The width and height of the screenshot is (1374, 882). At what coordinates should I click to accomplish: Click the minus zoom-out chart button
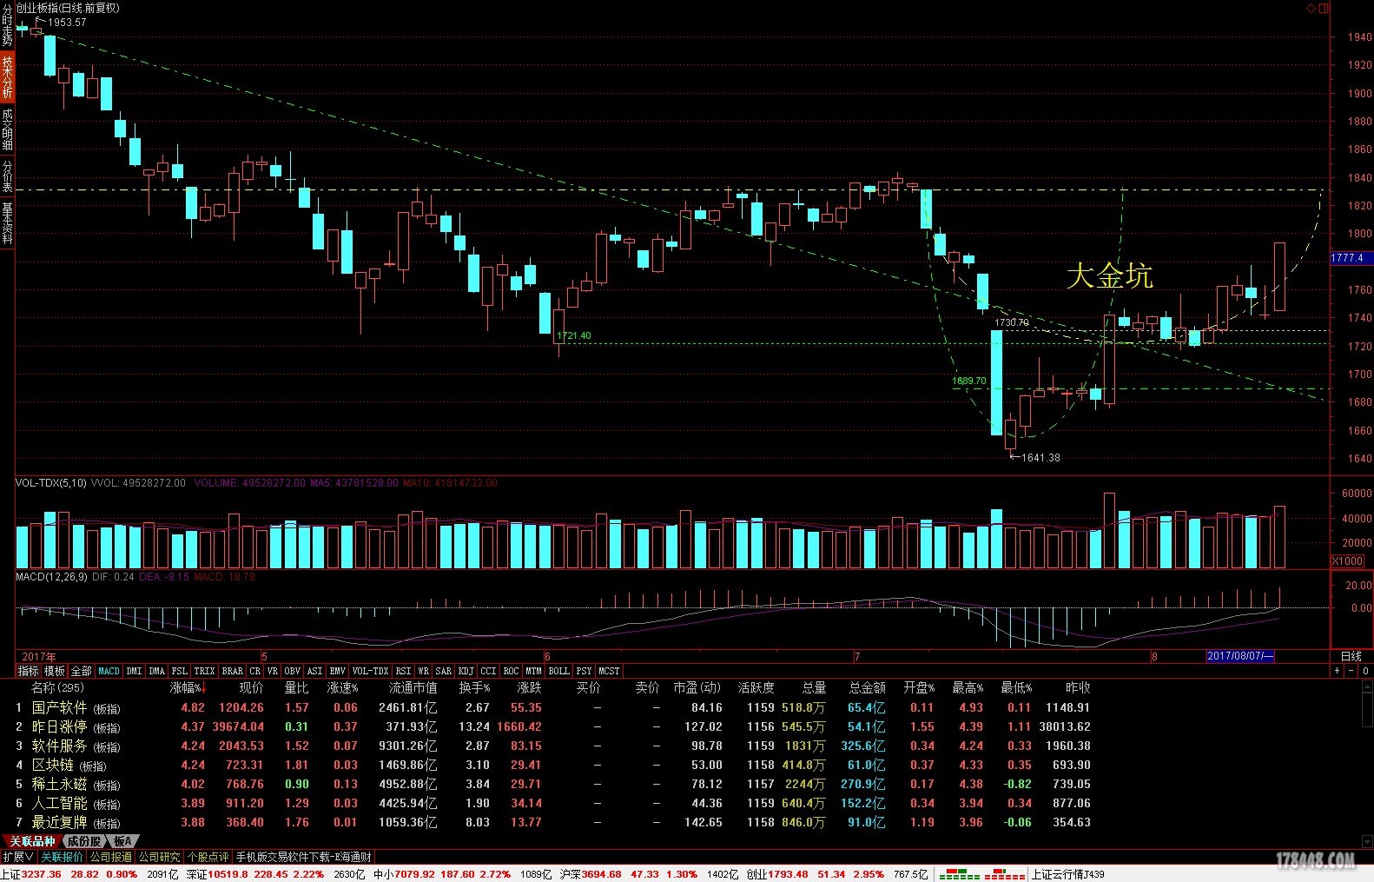pos(1352,671)
